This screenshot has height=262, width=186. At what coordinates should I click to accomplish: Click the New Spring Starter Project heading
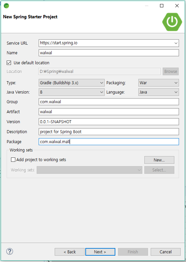coord(30,17)
